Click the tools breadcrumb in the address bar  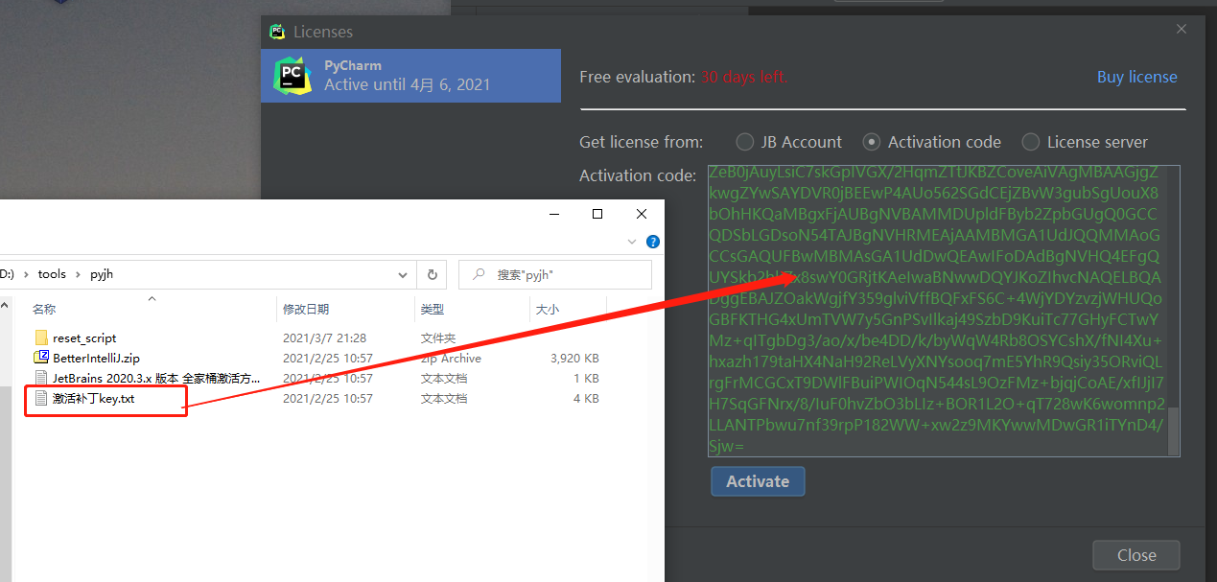coord(52,274)
